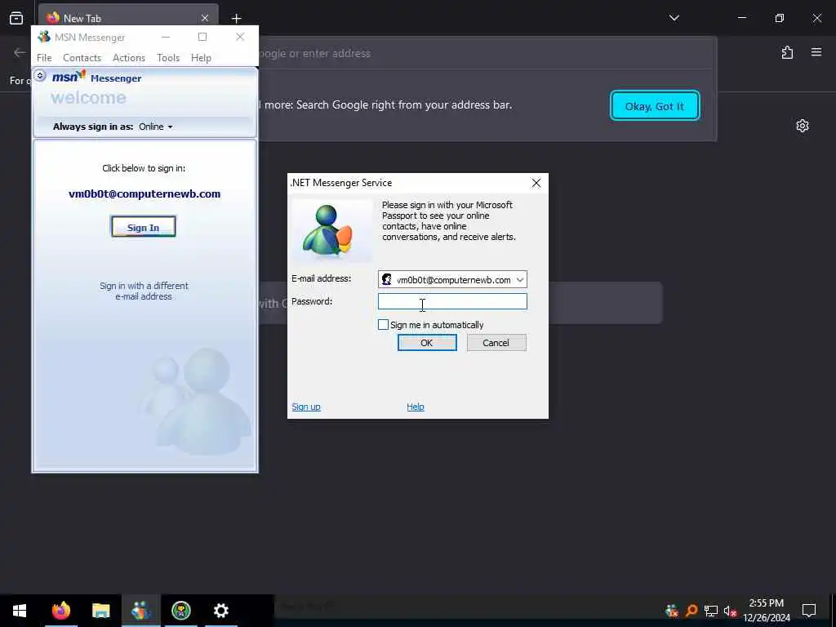Click the taskbar clock showing 2:55 PM
Image resolution: width=836 pixels, height=627 pixels.
766,610
